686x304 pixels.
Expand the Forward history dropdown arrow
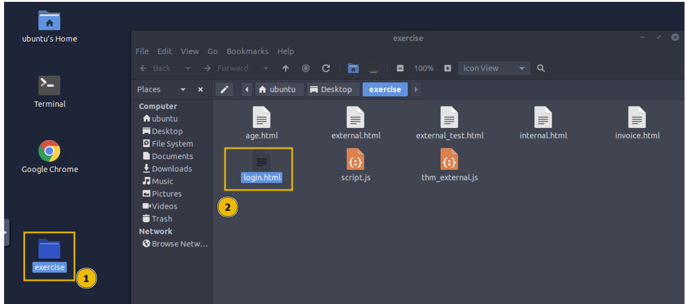[266, 68]
